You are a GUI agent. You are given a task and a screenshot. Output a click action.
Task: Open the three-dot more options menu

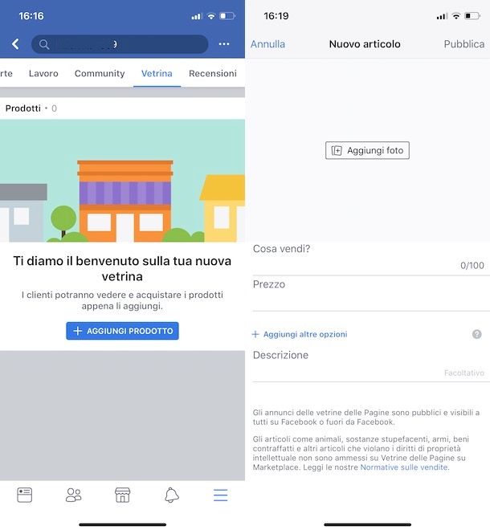pyautogui.click(x=224, y=44)
